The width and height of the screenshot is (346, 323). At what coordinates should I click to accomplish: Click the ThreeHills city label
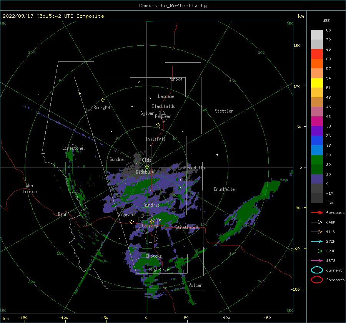click(193, 168)
